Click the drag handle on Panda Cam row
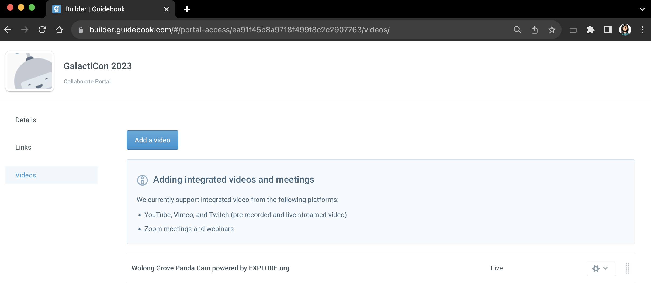 pos(628,268)
